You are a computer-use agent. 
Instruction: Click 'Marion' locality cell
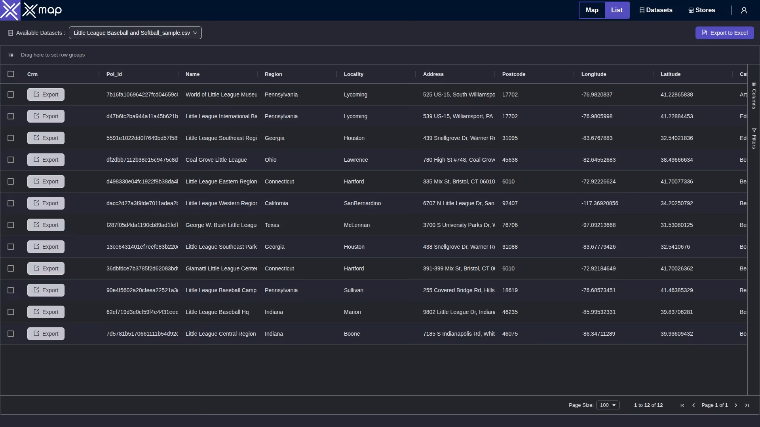tap(376, 312)
